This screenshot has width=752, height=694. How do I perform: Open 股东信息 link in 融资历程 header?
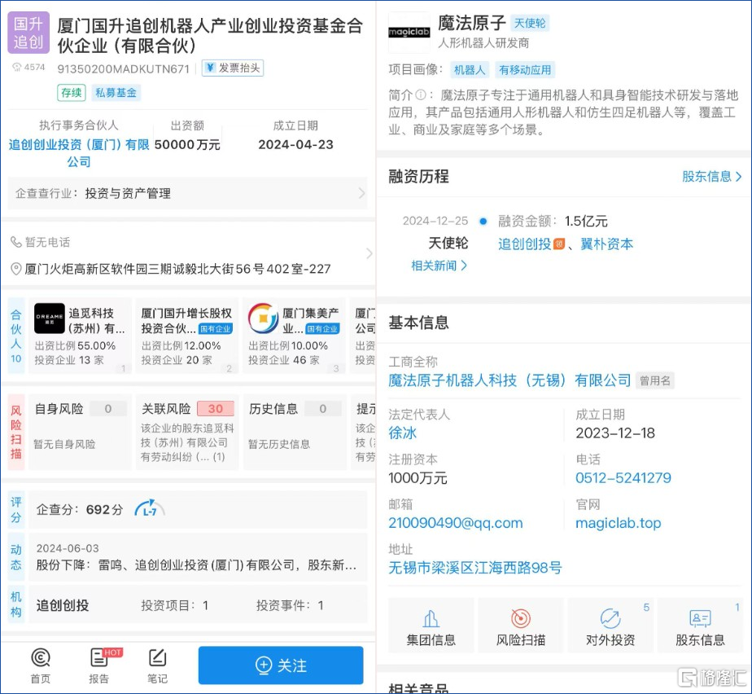pyautogui.click(x=711, y=177)
